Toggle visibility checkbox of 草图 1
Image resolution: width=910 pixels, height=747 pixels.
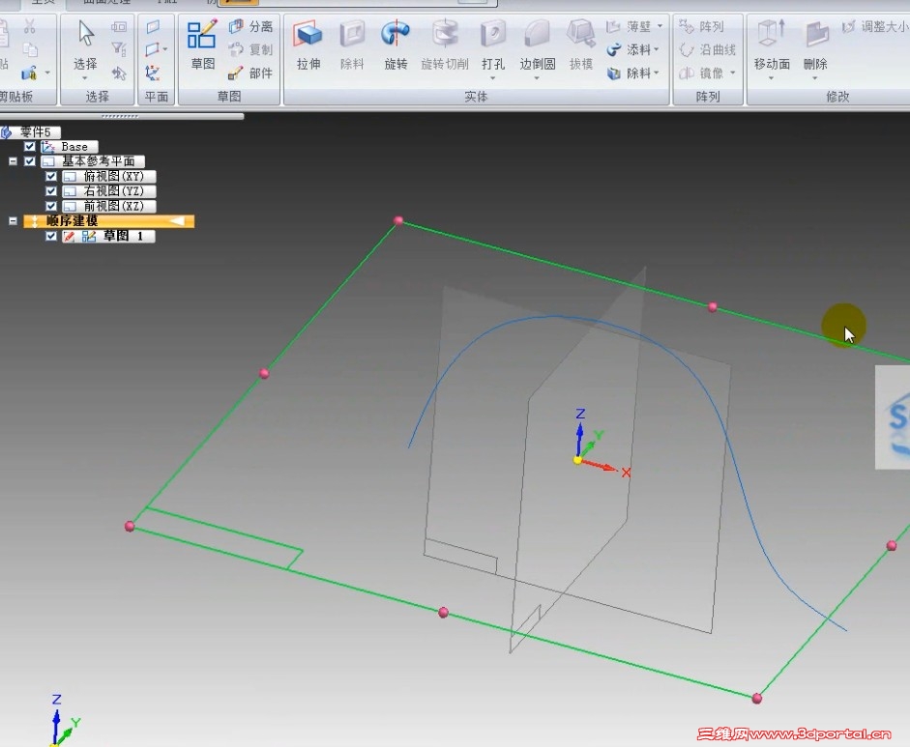coord(51,236)
